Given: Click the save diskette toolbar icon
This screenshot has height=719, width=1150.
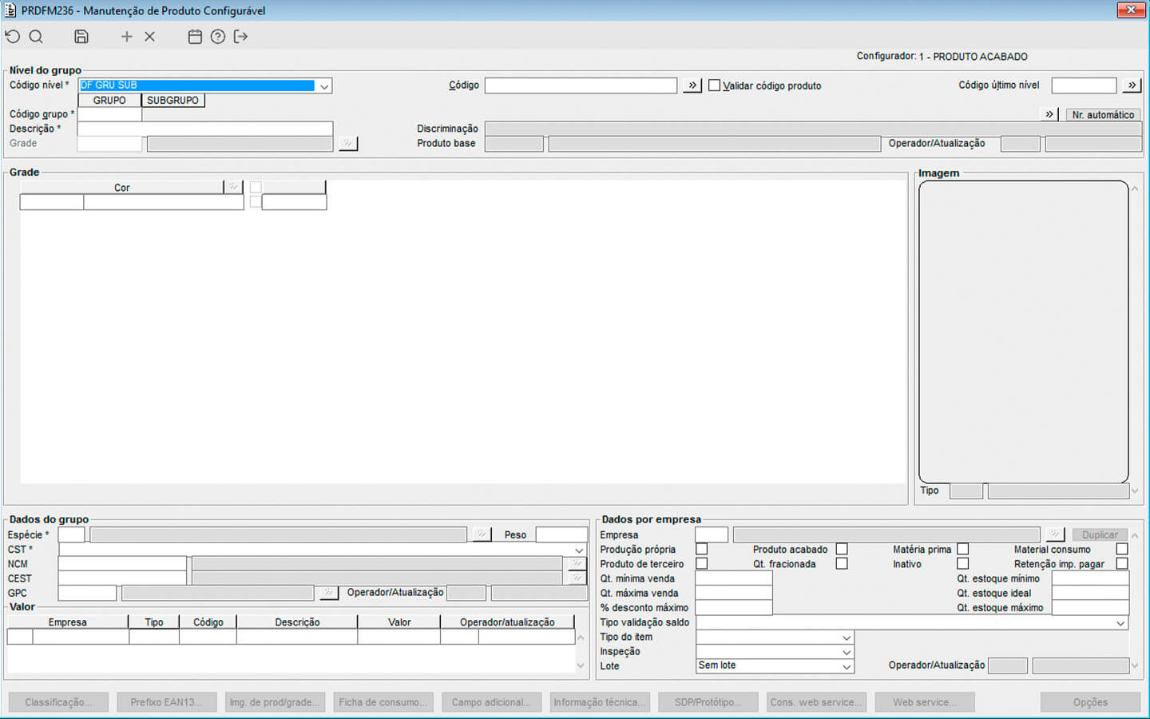Looking at the screenshot, I should coord(81,37).
